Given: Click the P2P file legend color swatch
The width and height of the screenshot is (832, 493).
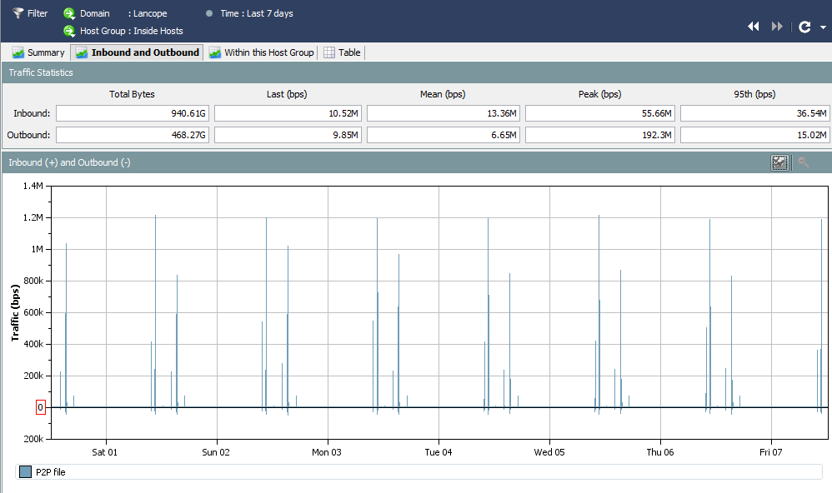Looking at the screenshot, I should click(26, 472).
